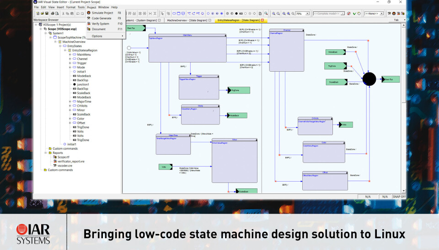This screenshot has width=439, height=250.
Task: Open the Tab dropdown at top right
Action: 404,20
